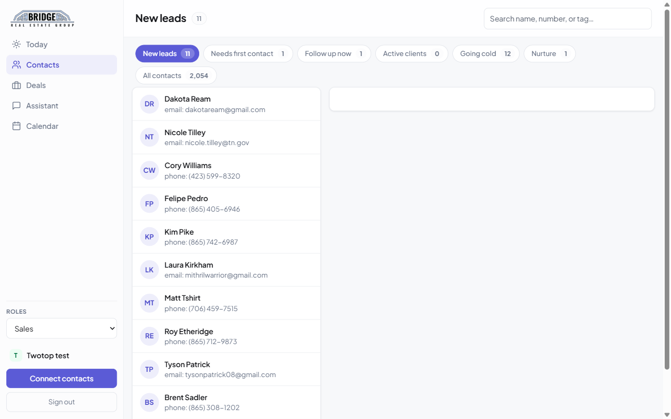
Task: Click the Twotop test user name
Action: pos(48,356)
